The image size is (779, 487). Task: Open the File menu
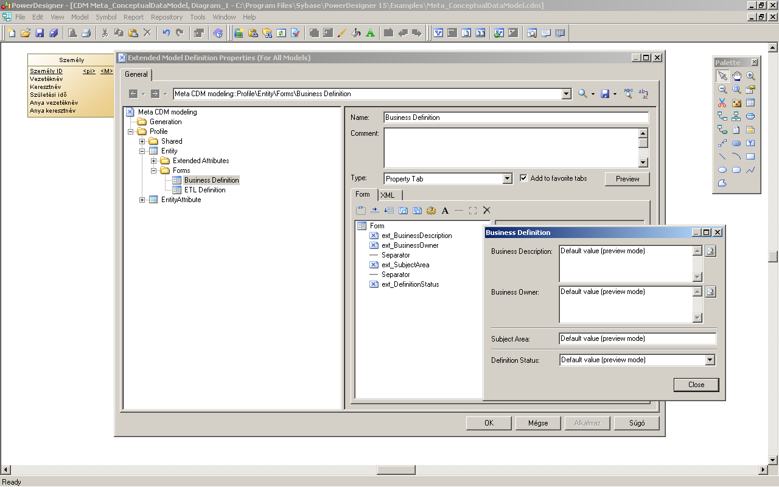(20, 17)
